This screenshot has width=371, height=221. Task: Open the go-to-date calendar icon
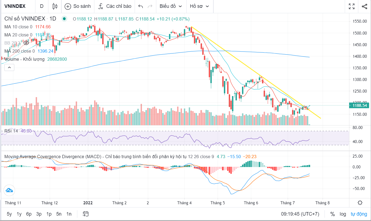pyautogui.click(x=86, y=214)
